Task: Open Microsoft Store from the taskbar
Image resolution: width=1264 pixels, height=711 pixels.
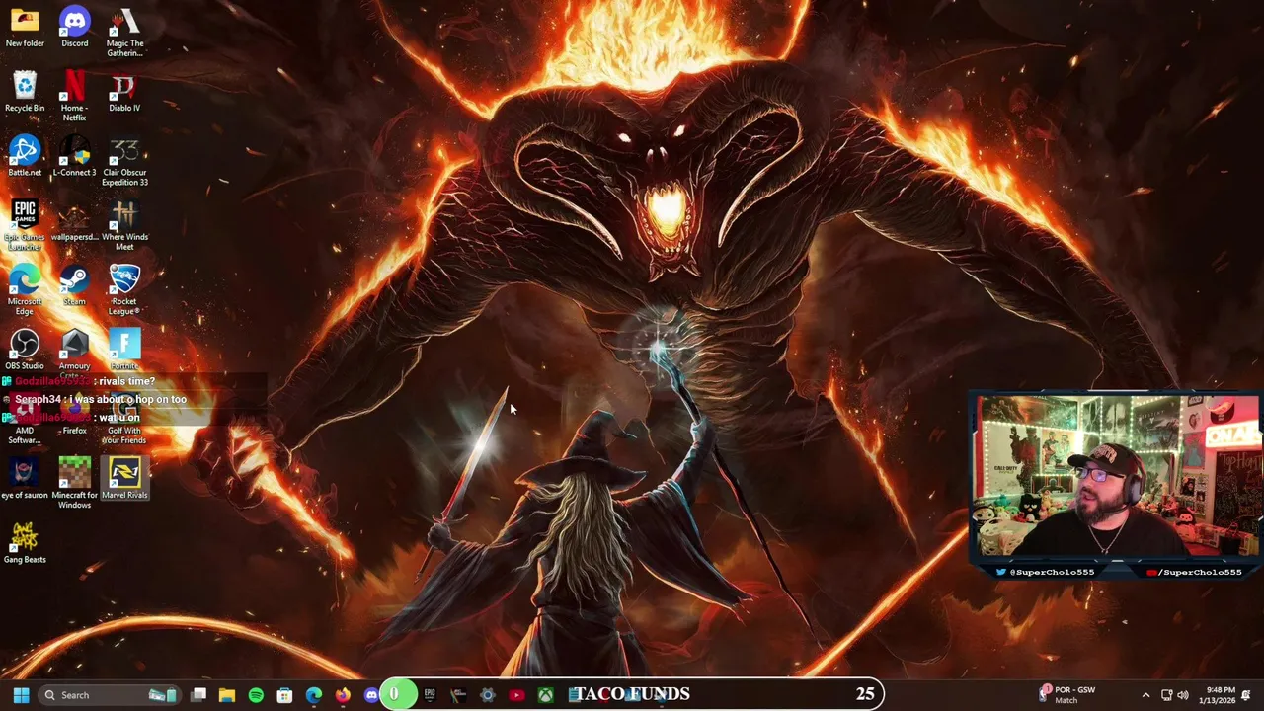Action: pos(284,695)
